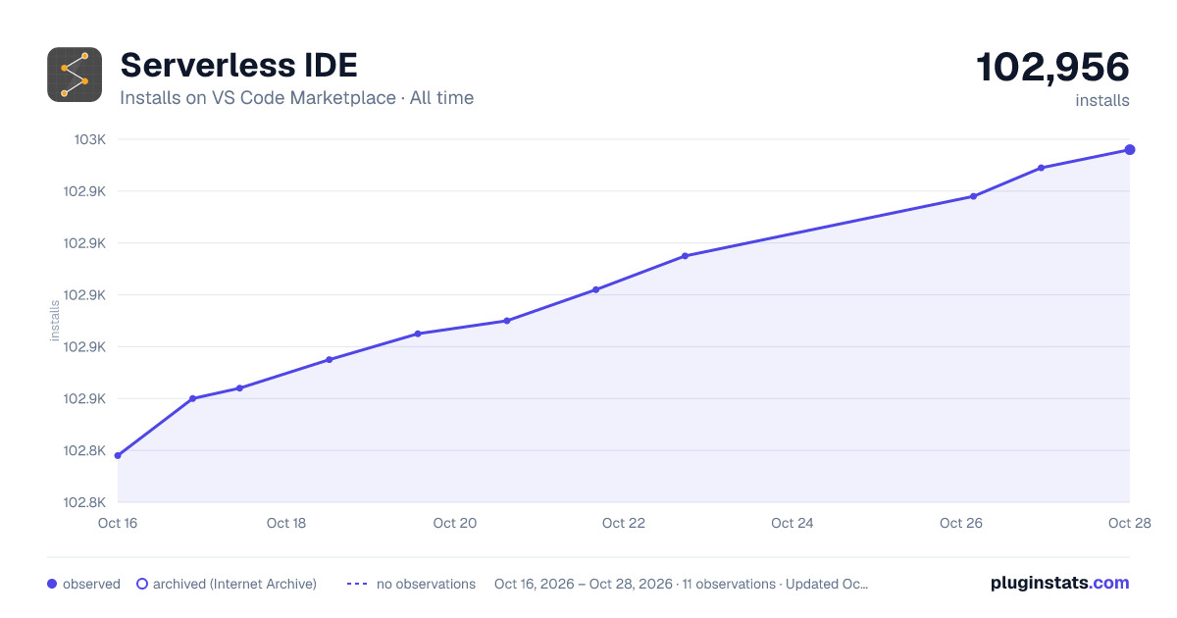Click the Oct 20 x-axis label
Screen dimensions: 1177x618
coord(455,523)
